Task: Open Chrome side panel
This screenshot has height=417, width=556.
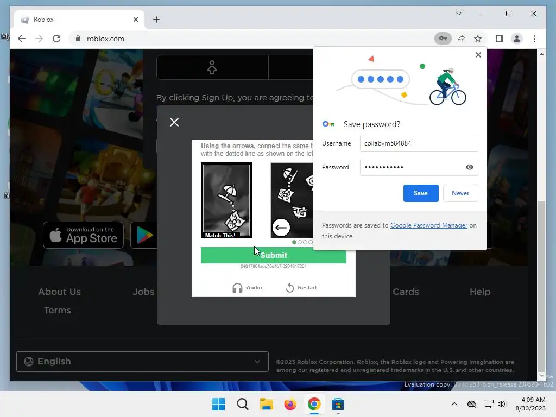Action: click(x=500, y=39)
